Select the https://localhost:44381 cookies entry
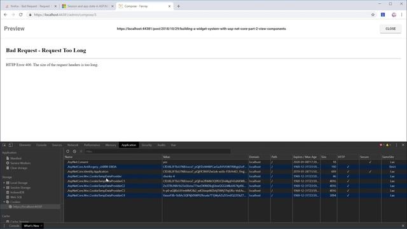Screen dimensions: 407x229 pyautogui.click(x=27, y=207)
